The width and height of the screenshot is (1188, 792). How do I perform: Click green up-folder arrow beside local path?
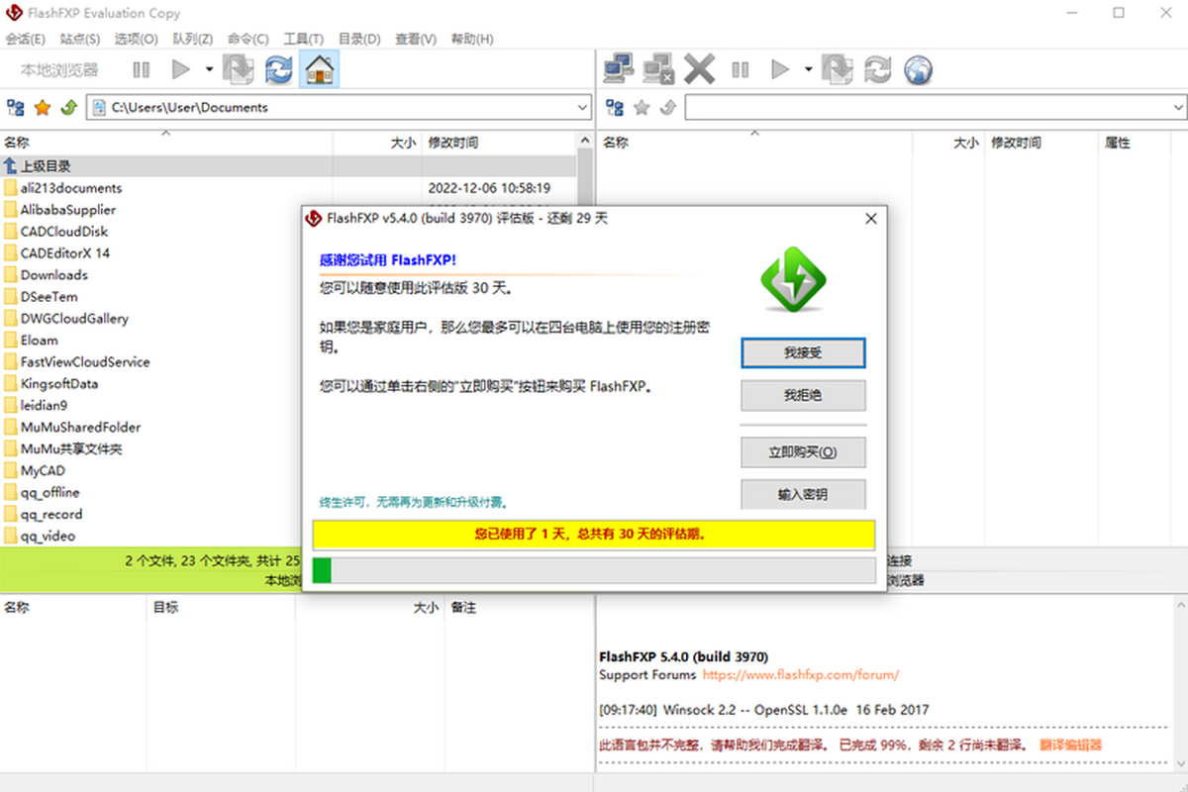click(x=68, y=107)
